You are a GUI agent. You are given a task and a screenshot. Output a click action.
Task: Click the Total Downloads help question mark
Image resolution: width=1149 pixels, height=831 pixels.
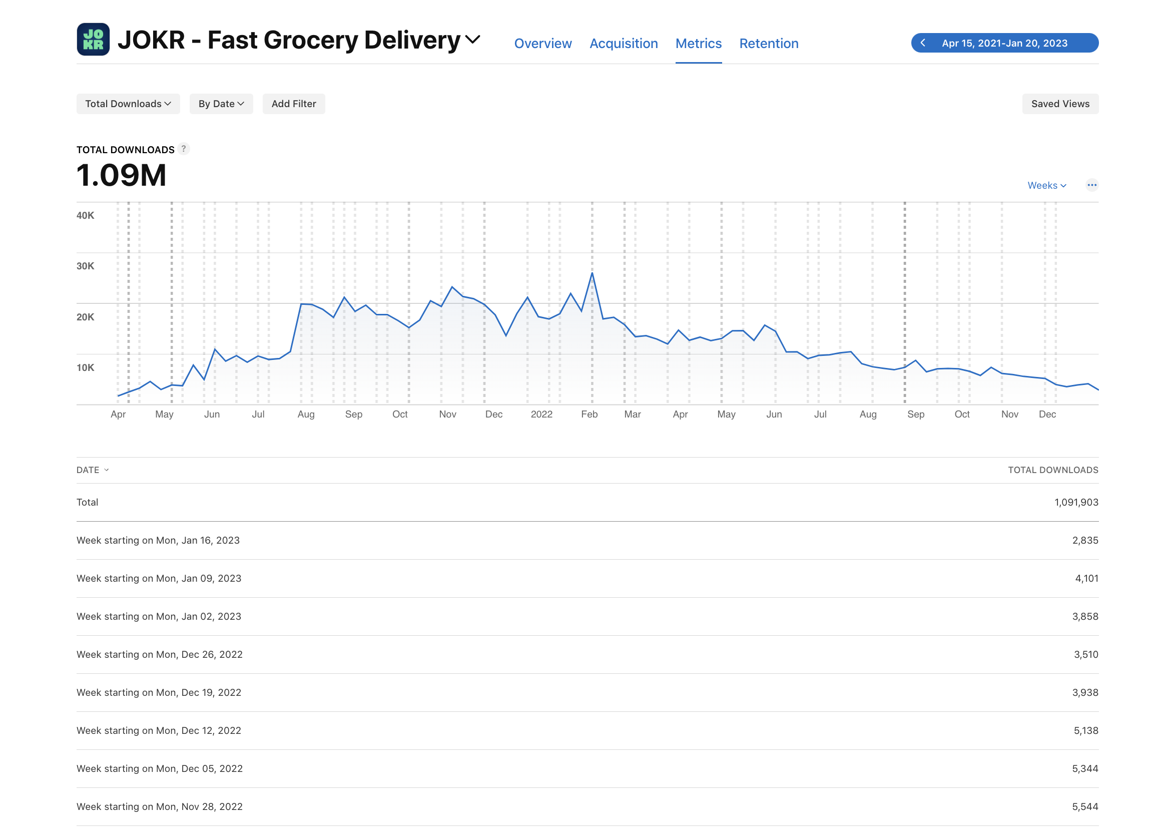coord(183,149)
